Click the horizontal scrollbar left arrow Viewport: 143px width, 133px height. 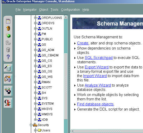(x=72, y=131)
